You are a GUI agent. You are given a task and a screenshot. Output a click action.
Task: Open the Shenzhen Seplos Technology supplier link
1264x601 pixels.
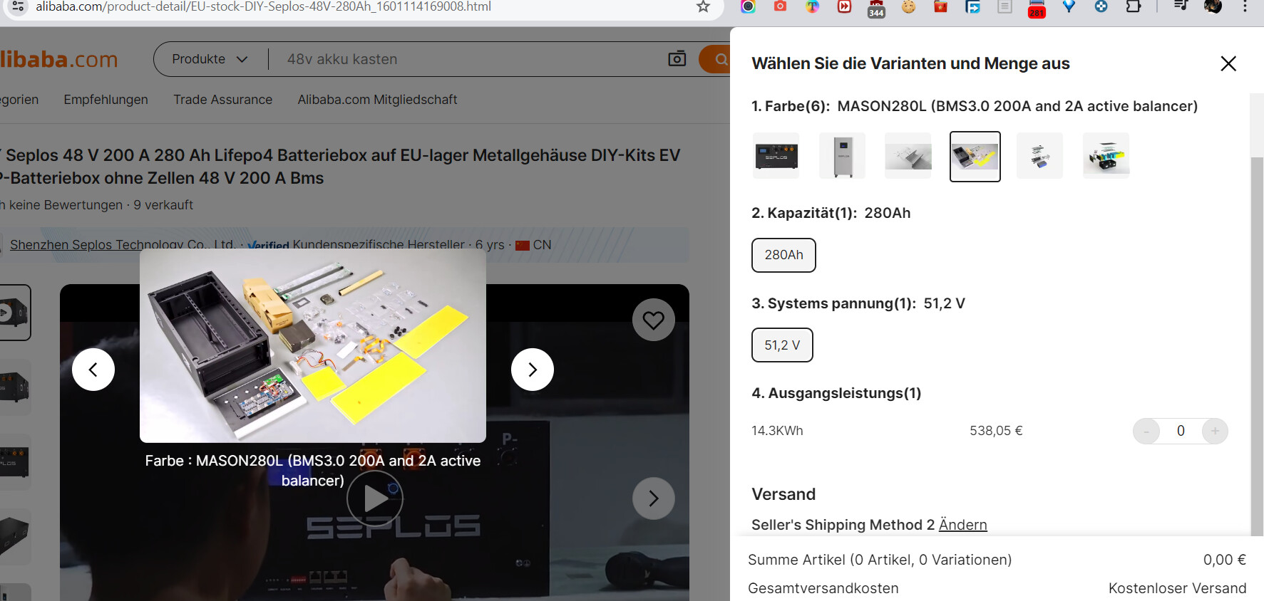click(x=123, y=244)
